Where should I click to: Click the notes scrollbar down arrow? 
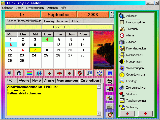[99, 113]
